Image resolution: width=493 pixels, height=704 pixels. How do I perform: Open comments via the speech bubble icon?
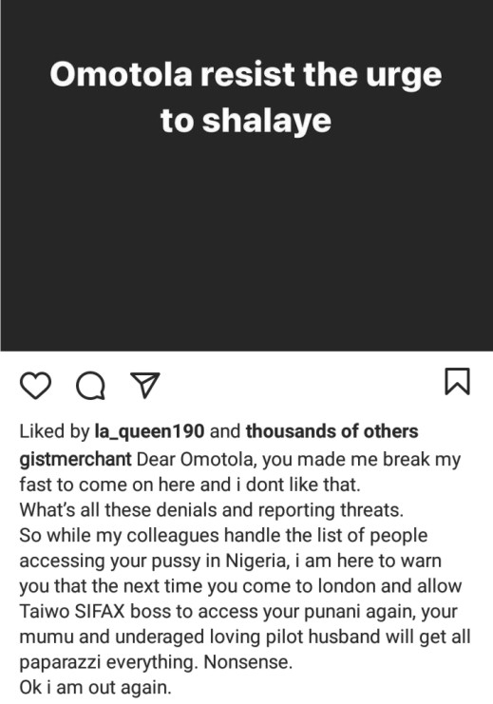pyautogui.click(x=90, y=386)
